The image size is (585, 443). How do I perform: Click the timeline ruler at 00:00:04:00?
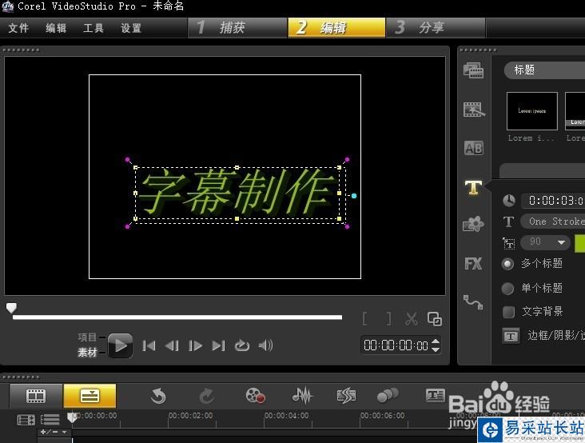[x=287, y=416]
